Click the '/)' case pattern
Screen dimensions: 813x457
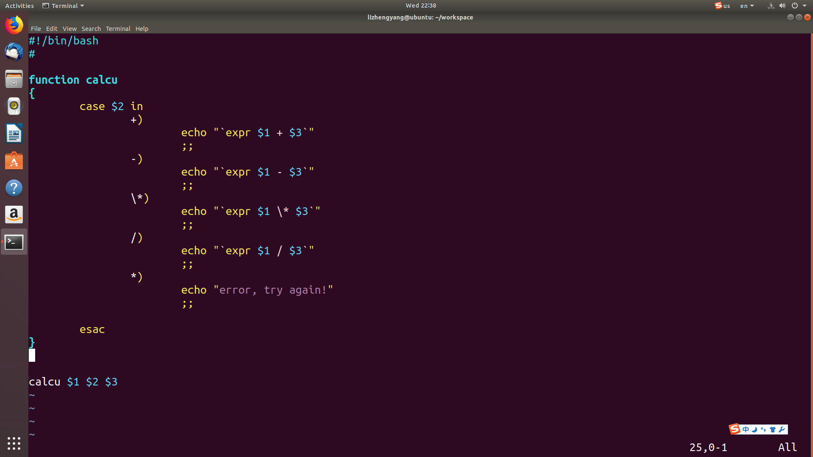pyautogui.click(x=137, y=238)
